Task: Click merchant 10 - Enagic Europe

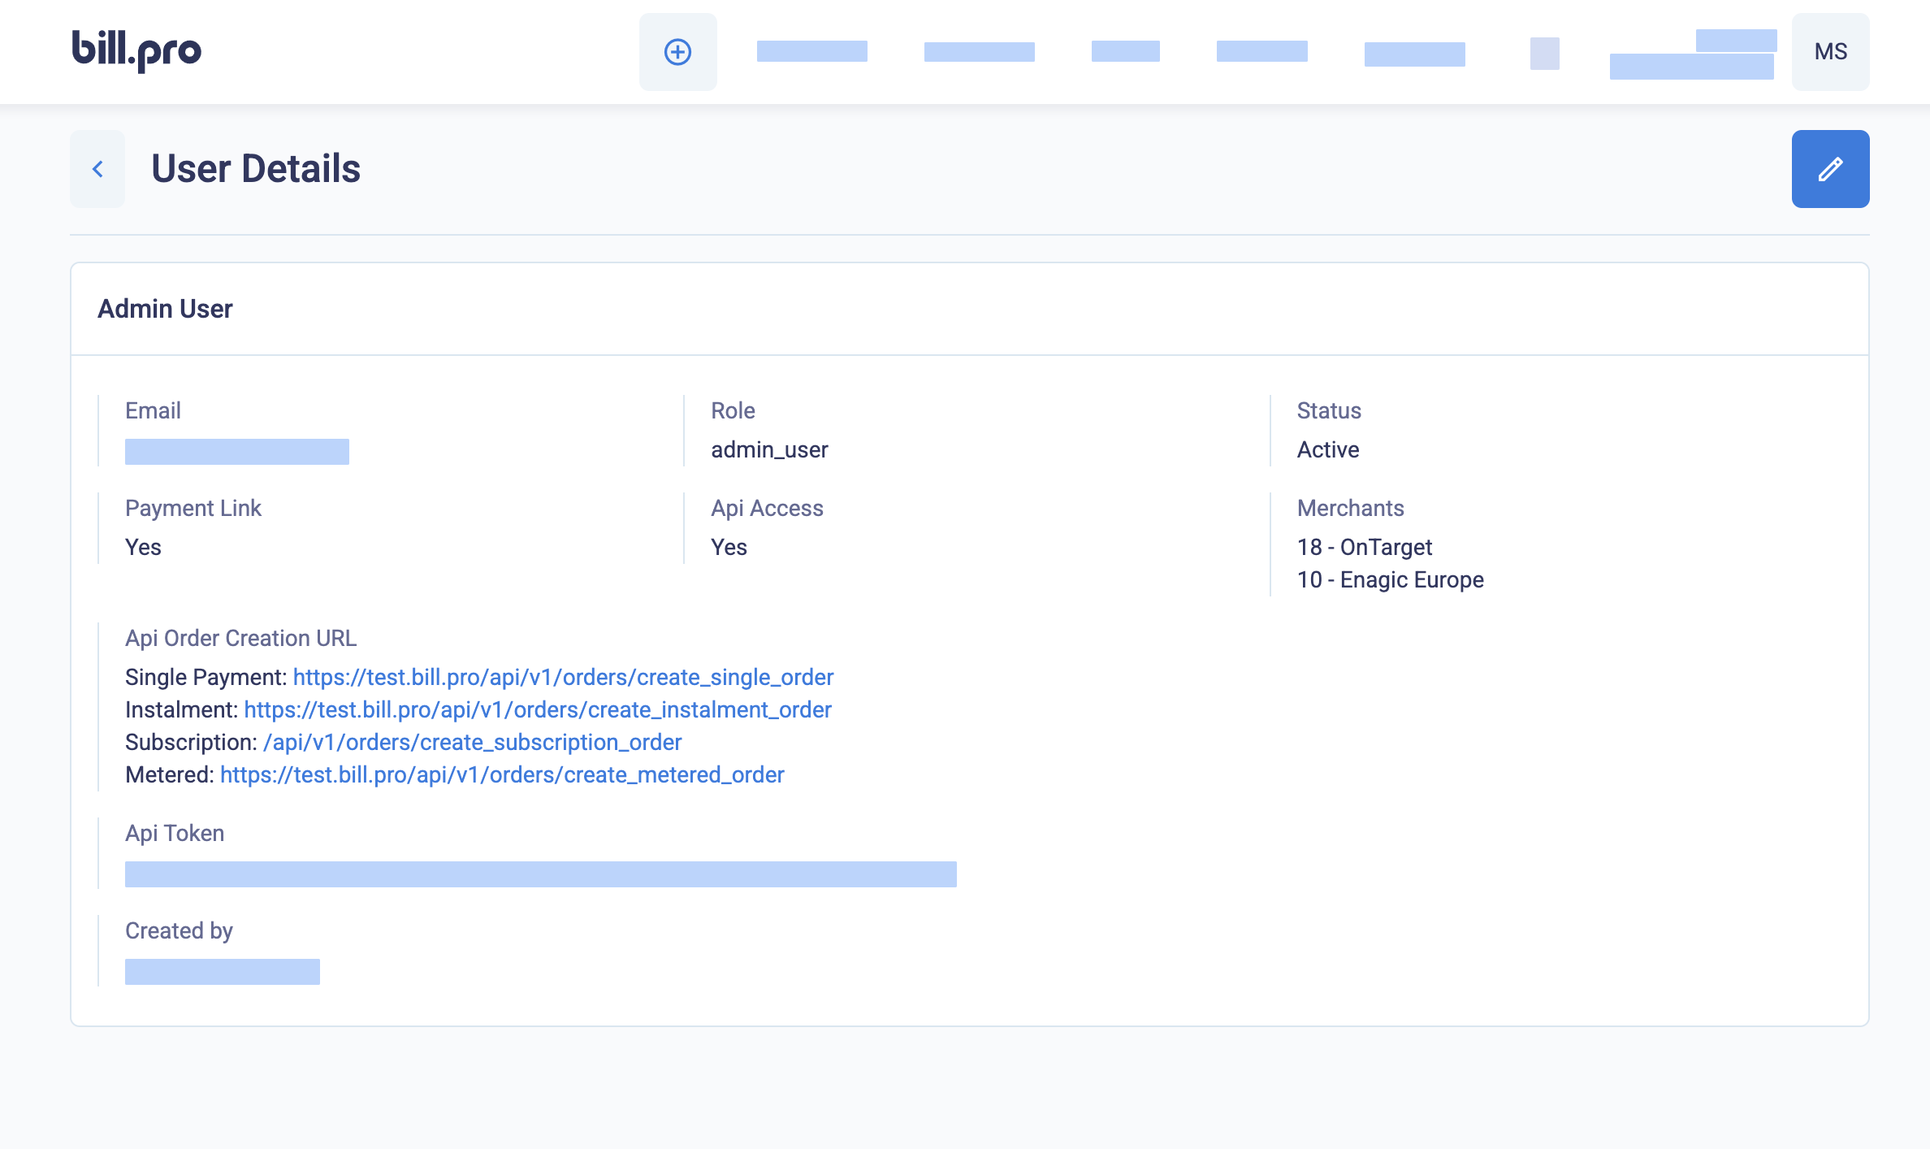Action: click(1390, 579)
